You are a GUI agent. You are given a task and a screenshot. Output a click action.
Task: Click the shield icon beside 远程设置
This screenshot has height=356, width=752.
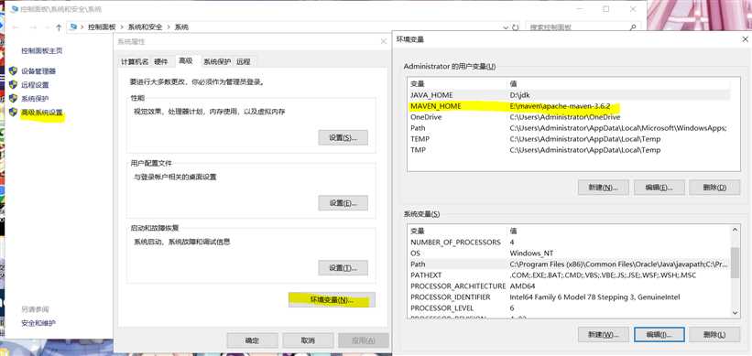click(14, 85)
